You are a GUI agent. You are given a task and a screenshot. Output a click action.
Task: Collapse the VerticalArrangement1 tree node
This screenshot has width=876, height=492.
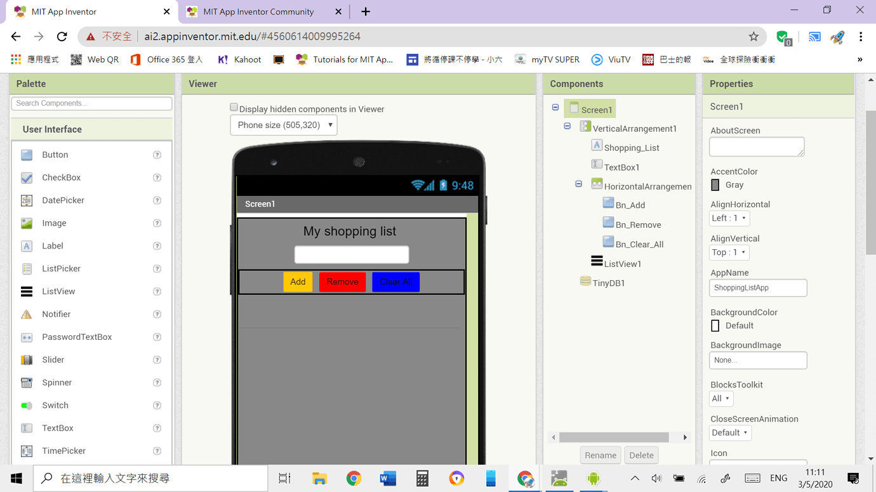point(567,126)
